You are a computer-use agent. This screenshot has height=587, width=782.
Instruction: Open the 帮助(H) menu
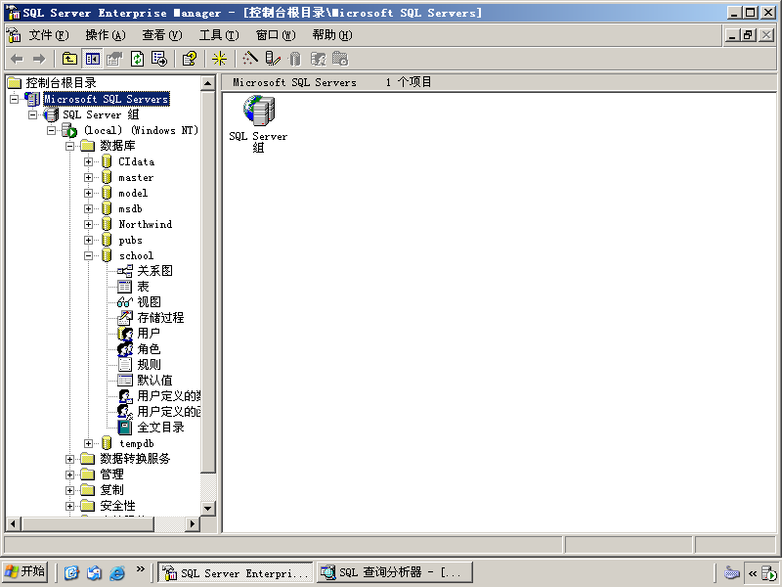(332, 35)
